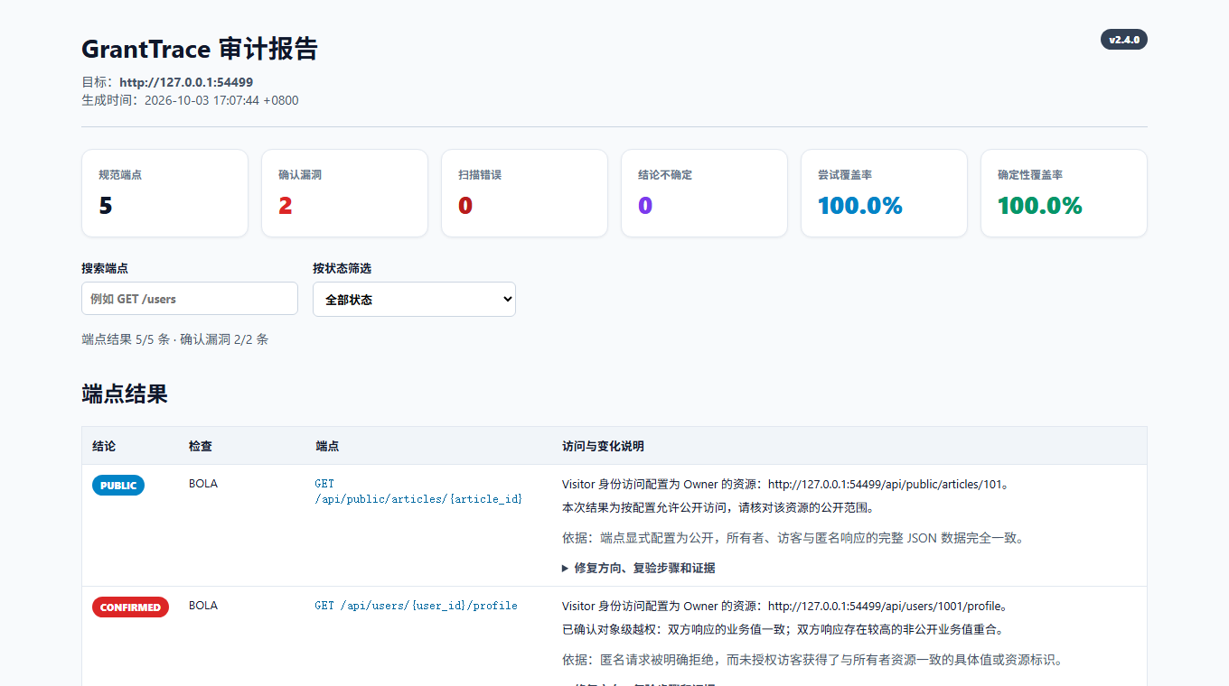Click the articles/101 Visitor access description line
Image resolution: width=1229 pixels, height=686 pixels.
pos(785,484)
